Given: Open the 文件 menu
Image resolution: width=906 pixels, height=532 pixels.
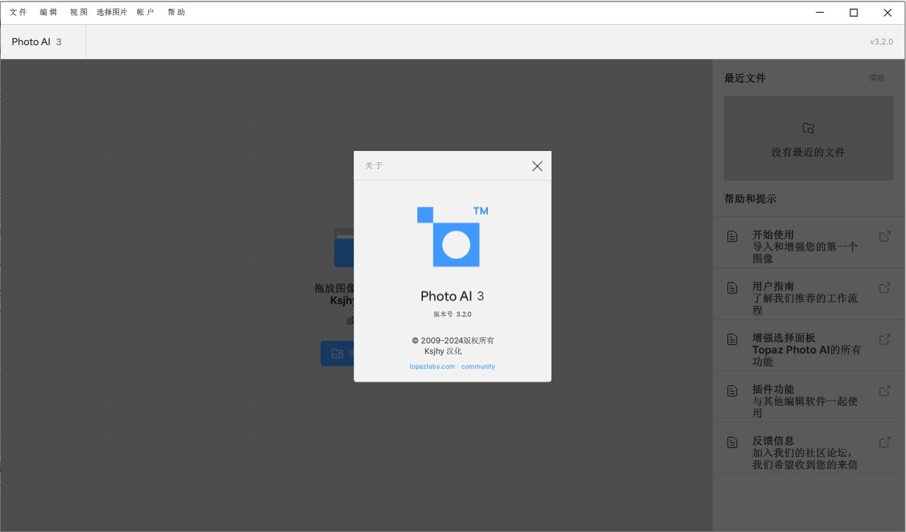Looking at the screenshot, I should [x=18, y=12].
